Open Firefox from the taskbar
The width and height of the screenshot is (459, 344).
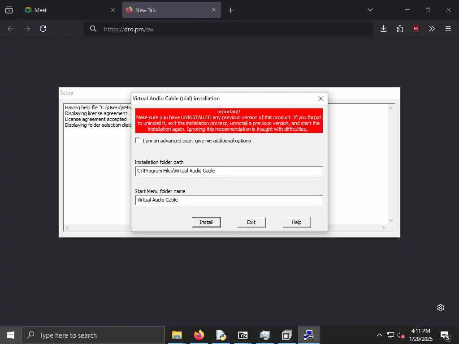pos(199,335)
